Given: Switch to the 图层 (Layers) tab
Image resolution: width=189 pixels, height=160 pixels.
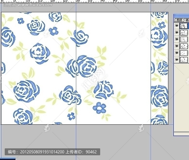Looking at the screenshot, I should click(179, 20).
